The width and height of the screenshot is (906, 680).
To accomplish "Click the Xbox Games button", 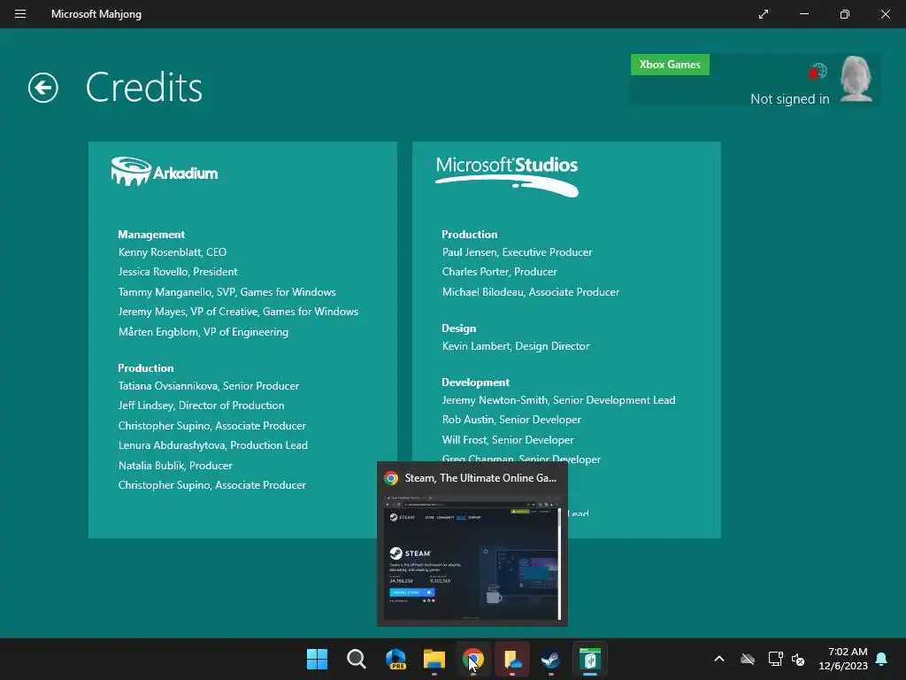I will pyautogui.click(x=670, y=65).
